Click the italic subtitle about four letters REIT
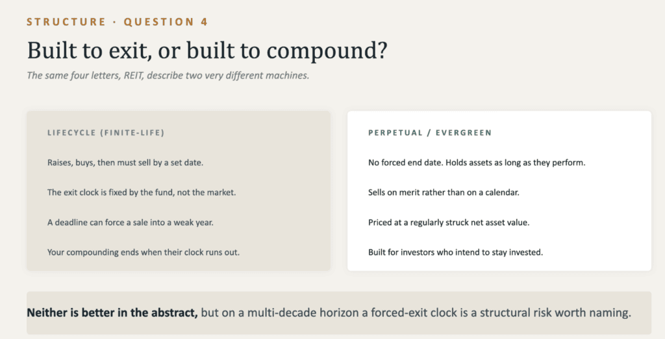665x339 pixels. pyautogui.click(x=168, y=76)
